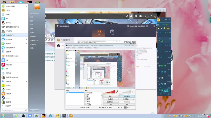Click gamepad icon in dark top toolbar

tap(140, 16)
